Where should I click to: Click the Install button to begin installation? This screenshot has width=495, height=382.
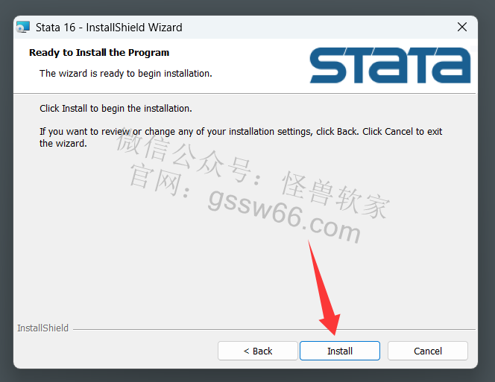[340, 351]
